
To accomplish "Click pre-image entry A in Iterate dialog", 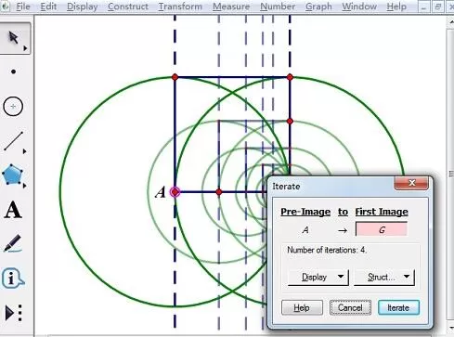I will pyautogui.click(x=305, y=230).
